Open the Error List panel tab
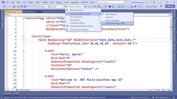 (8, 93)
